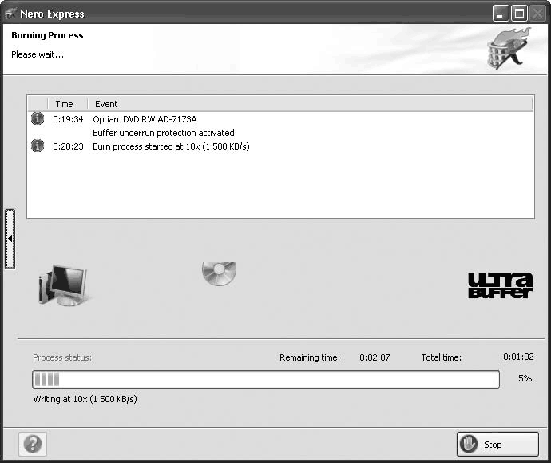Minimize the Nero Express window
Screen dimensions: 551x463
(500, 14)
